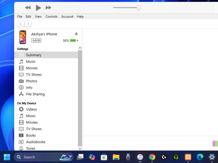
Task: Click the rewind previous track button
Action: tap(28, 8)
